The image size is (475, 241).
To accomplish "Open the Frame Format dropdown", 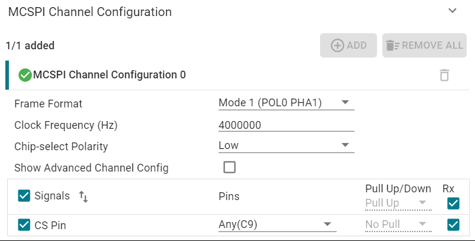I will [x=286, y=103].
